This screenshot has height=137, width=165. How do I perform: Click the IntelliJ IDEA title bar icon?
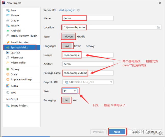pos(4,3)
